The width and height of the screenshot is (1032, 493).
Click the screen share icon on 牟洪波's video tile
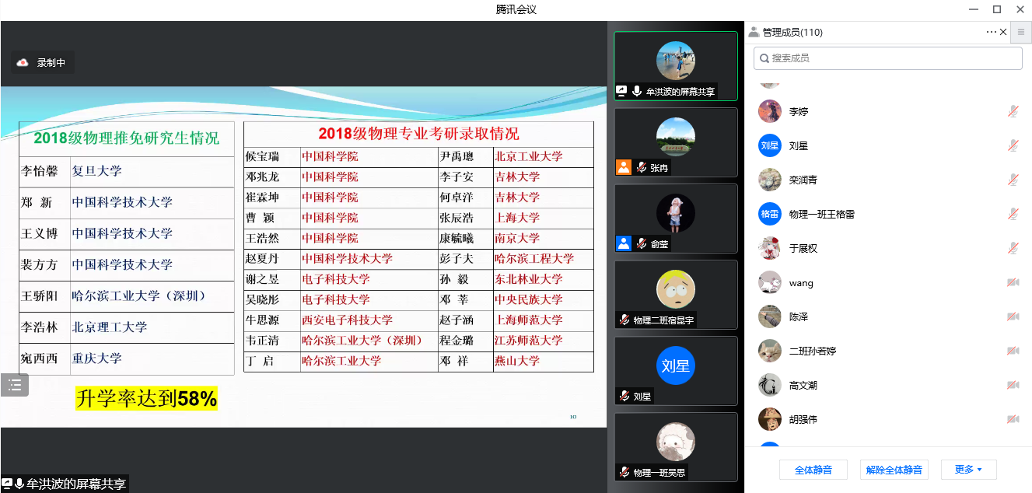pos(621,90)
